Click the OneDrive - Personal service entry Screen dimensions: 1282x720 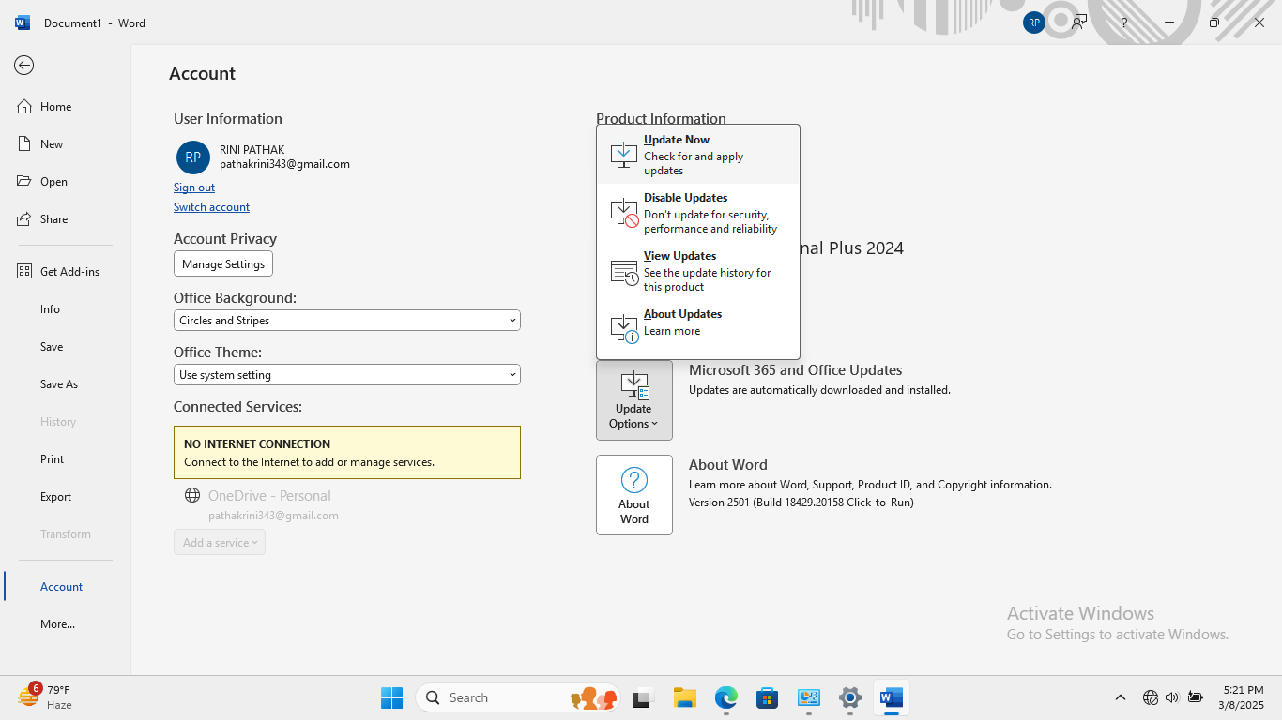point(269,496)
